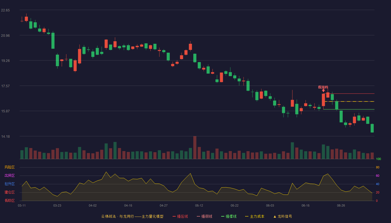
Task: Click the 03-23 date label
Action: (57, 205)
